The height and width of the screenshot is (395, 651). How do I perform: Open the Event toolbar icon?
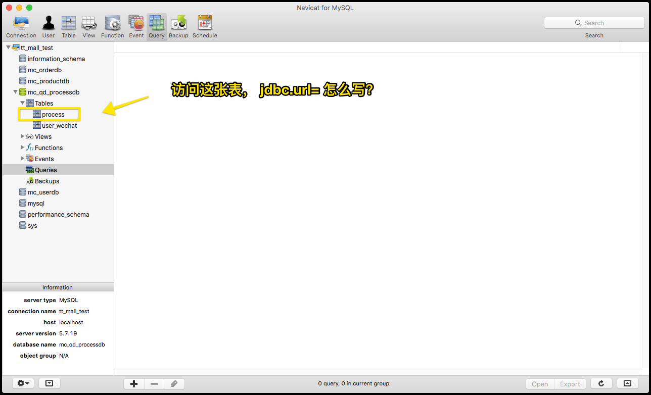(x=136, y=27)
